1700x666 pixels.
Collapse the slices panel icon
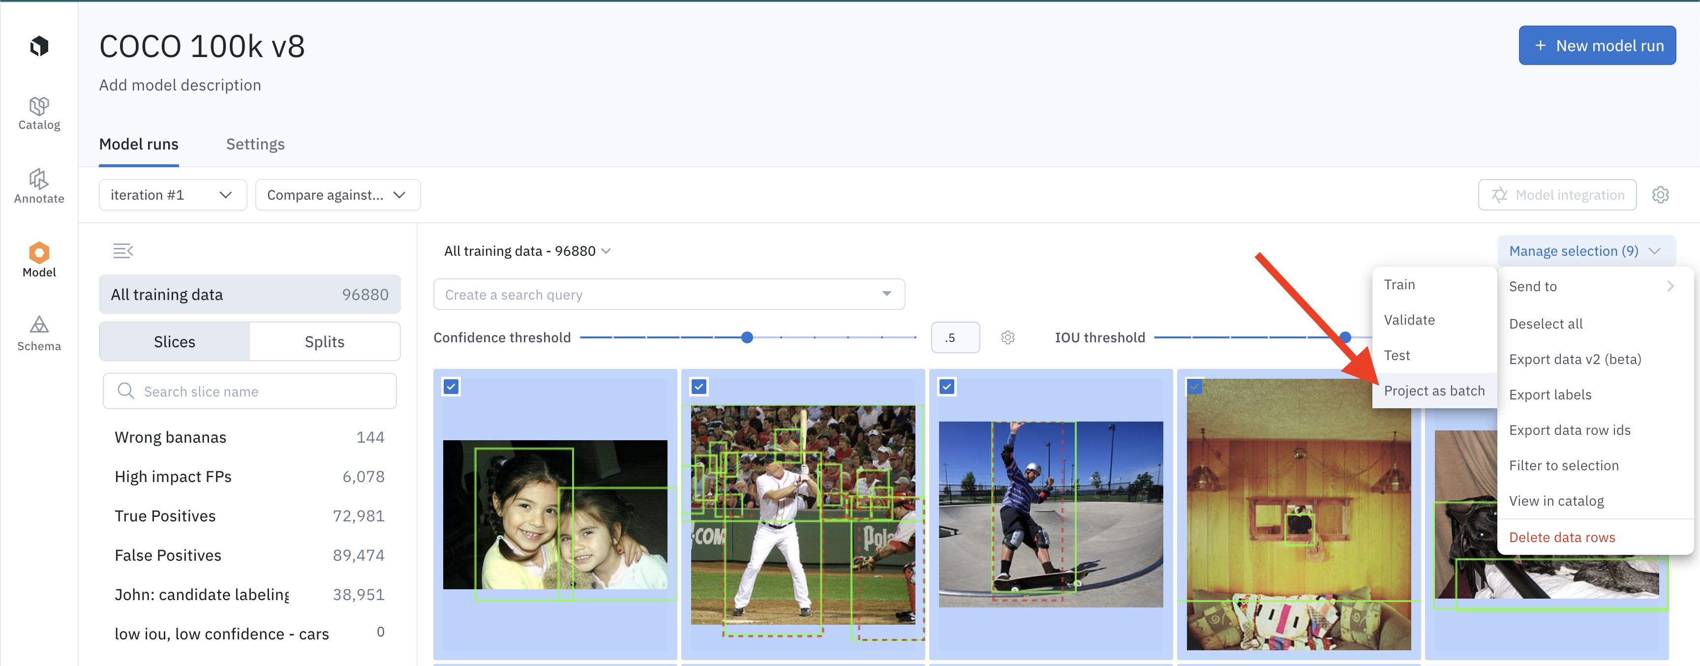pos(123,251)
